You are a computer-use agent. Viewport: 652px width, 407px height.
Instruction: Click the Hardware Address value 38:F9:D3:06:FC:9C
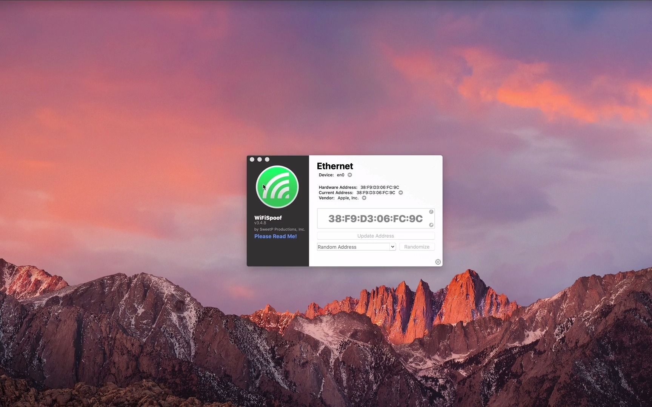tap(380, 187)
